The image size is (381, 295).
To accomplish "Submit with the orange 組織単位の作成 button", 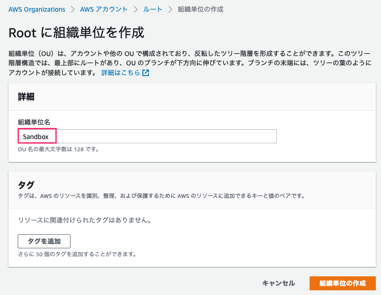I will [342, 283].
